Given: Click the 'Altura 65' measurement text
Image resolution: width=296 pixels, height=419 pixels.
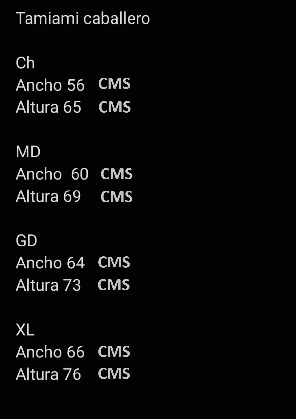Looking at the screenshot, I should click(48, 107).
